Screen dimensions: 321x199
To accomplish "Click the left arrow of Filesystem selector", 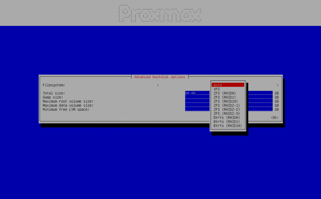I will (158, 85).
